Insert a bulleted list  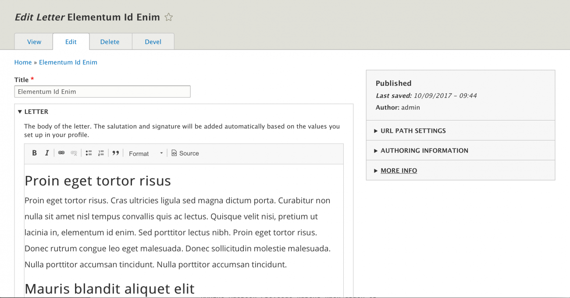pos(89,153)
